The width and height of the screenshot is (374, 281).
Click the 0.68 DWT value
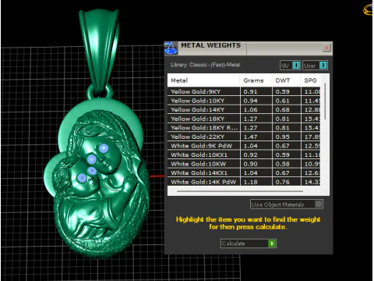coord(282,110)
